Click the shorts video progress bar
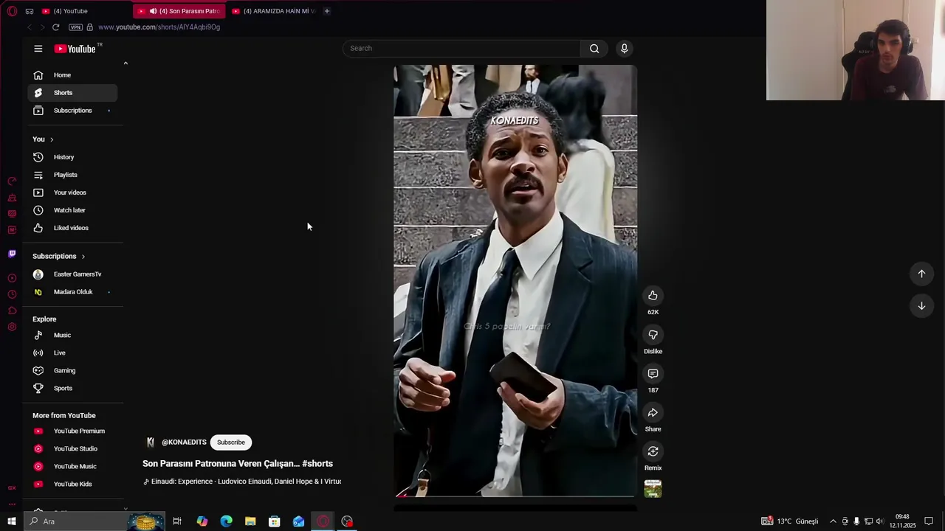945x531 pixels. pos(515,496)
